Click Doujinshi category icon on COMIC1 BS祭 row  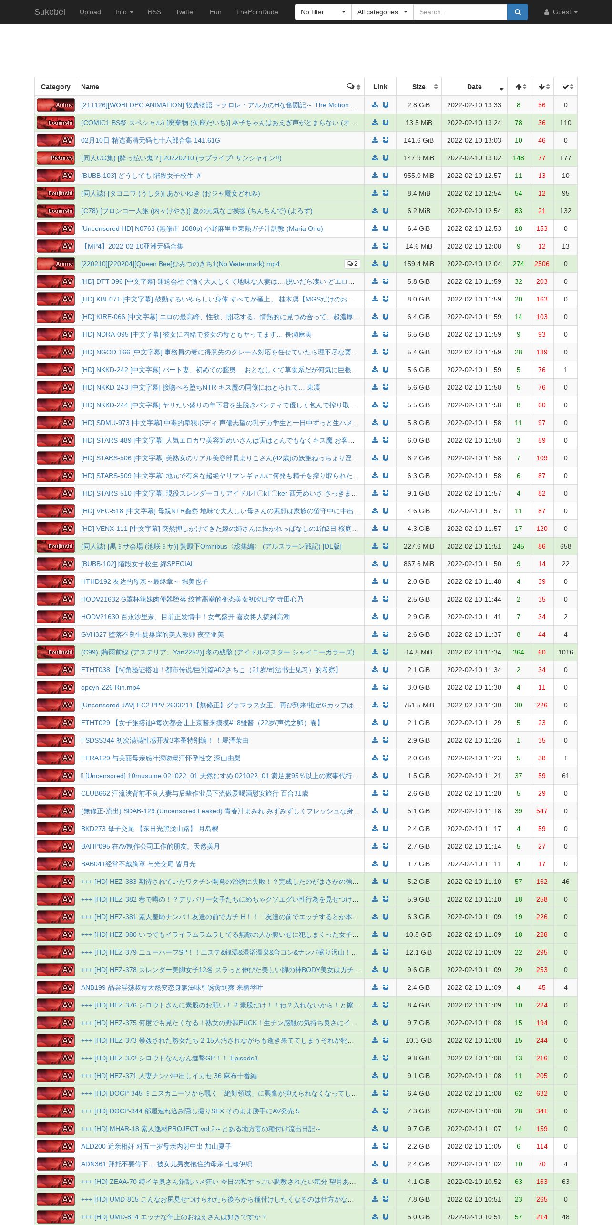point(56,123)
